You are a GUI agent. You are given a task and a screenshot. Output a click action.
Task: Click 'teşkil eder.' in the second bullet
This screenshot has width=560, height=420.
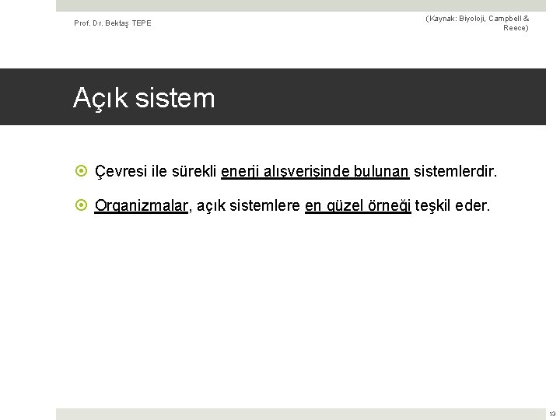pyautogui.click(x=453, y=205)
